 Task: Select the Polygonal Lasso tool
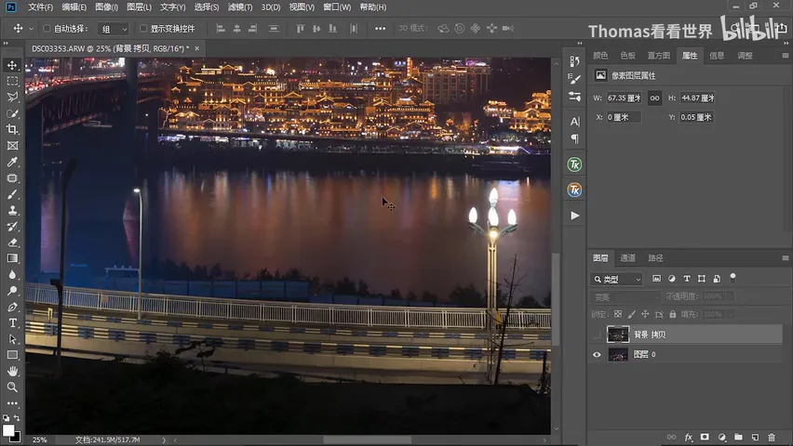pos(13,97)
